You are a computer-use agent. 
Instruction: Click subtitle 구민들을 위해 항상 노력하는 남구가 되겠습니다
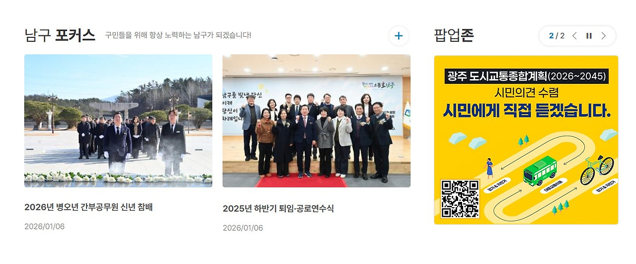[178, 35]
